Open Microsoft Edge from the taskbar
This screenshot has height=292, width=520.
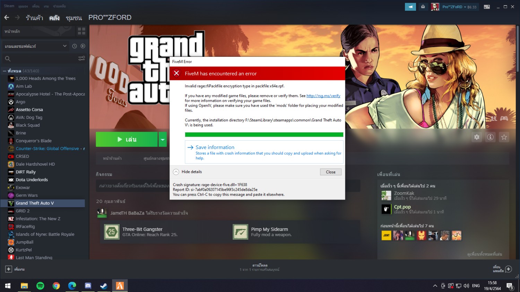[x=72, y=286]
